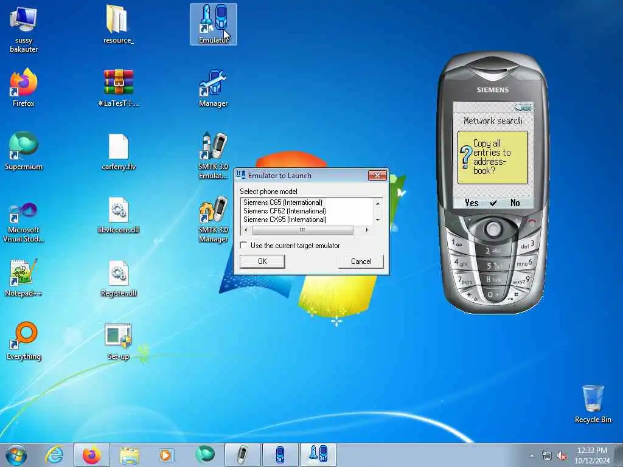Show hidden tray icons arrow

point(532,456)
